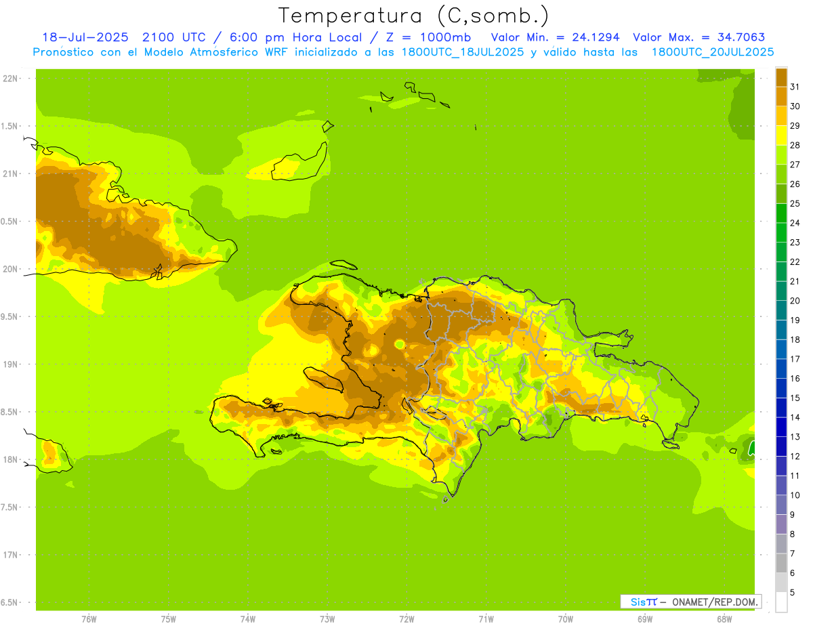Click the longitude label "70W"
This screenshot has height=628, width=813.
coord(566,619)
